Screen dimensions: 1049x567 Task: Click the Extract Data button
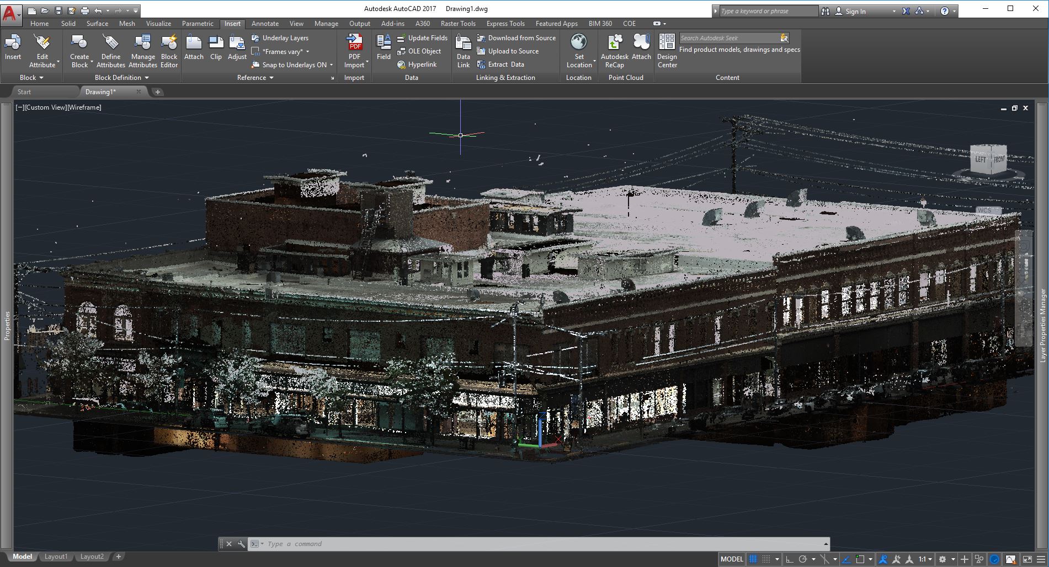tap(500, 64)
